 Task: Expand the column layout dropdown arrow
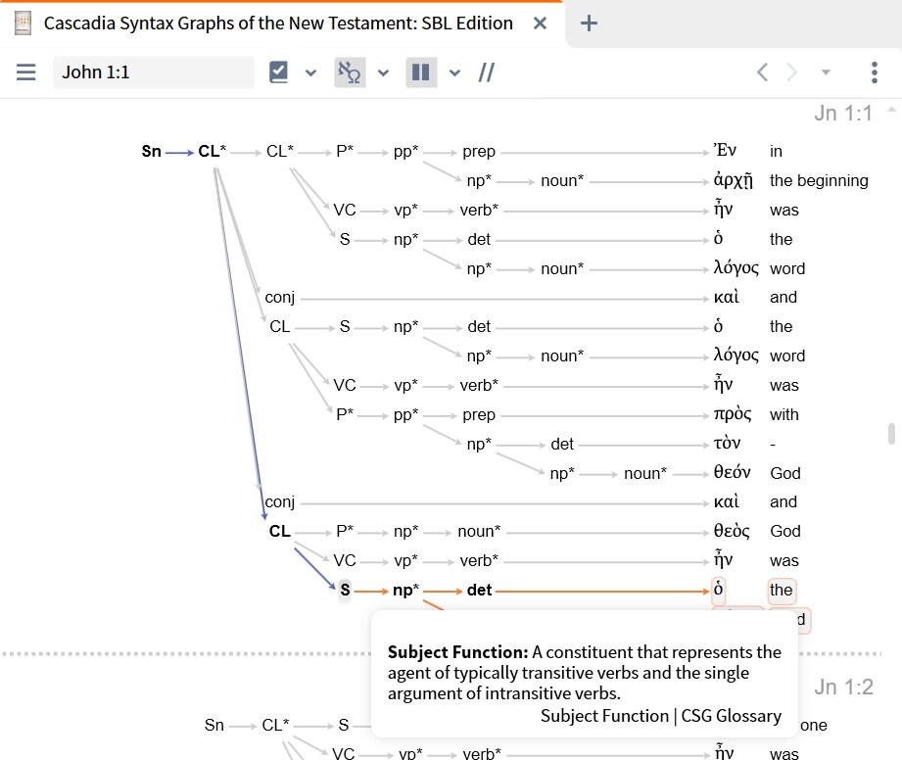pyautogui.click(x=454, y=73)
